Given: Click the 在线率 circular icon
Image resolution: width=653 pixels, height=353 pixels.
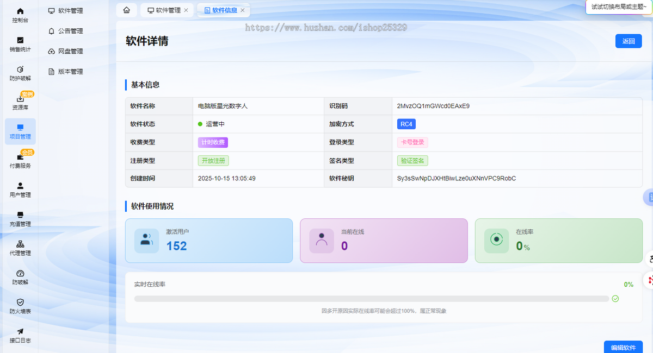Looking at the screenshot, I should (x=496, y=241).
